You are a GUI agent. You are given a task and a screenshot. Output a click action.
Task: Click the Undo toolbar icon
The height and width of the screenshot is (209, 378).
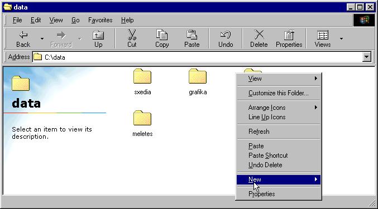click(x=226, y=38)
